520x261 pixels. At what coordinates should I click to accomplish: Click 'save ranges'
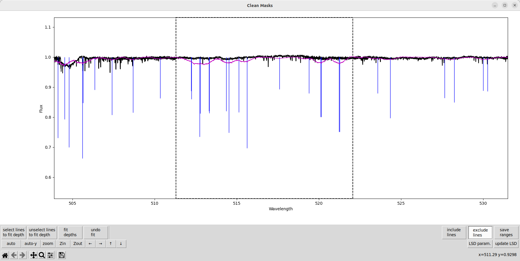point(506,232)
